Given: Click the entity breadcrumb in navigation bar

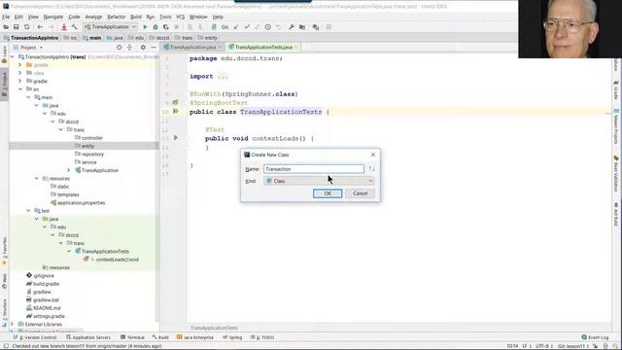Looking at the screenshot, I should pos(211,38).
